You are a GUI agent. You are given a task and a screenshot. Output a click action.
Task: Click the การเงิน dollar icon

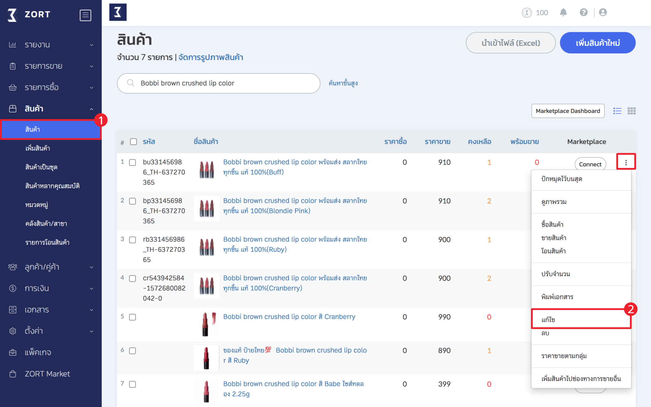(x=13, y=288)
